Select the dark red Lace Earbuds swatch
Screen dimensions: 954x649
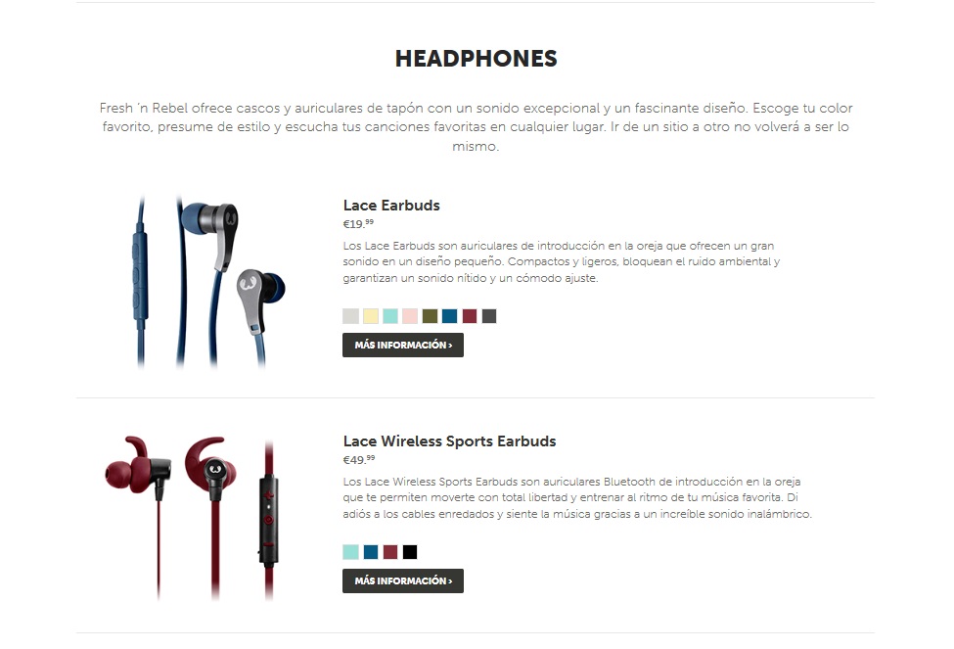(x=470, y=316)
